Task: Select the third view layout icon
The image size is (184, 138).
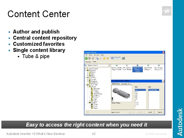Action: (x=119, y=58)
